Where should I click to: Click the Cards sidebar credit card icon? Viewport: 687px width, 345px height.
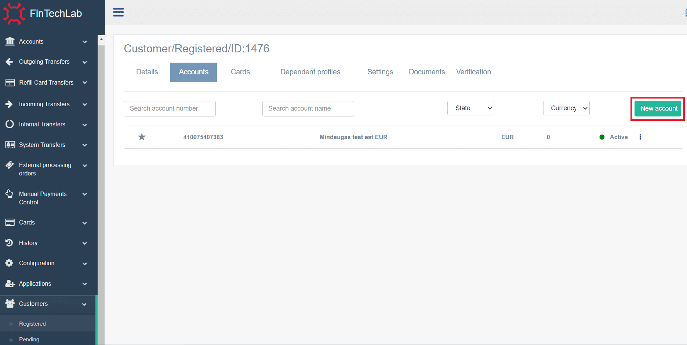click(10, 222)
